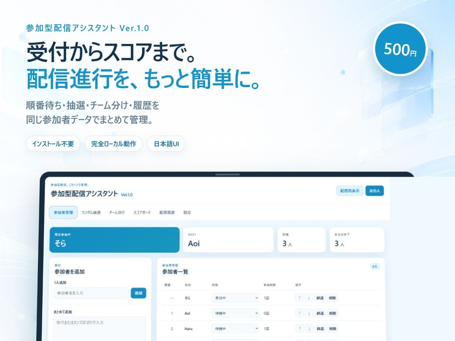Image resolution: width=455 pixels, height=341 pixels.
Task: Click the 本日の完了 3人 card
Action: [357, 240]
